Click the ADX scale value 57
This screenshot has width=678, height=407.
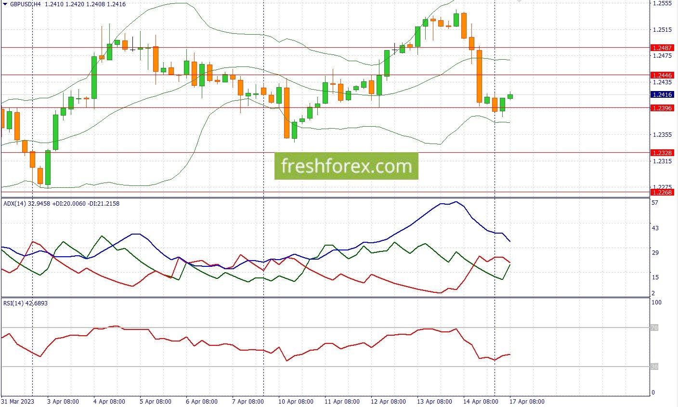click(x=655, y=203)
